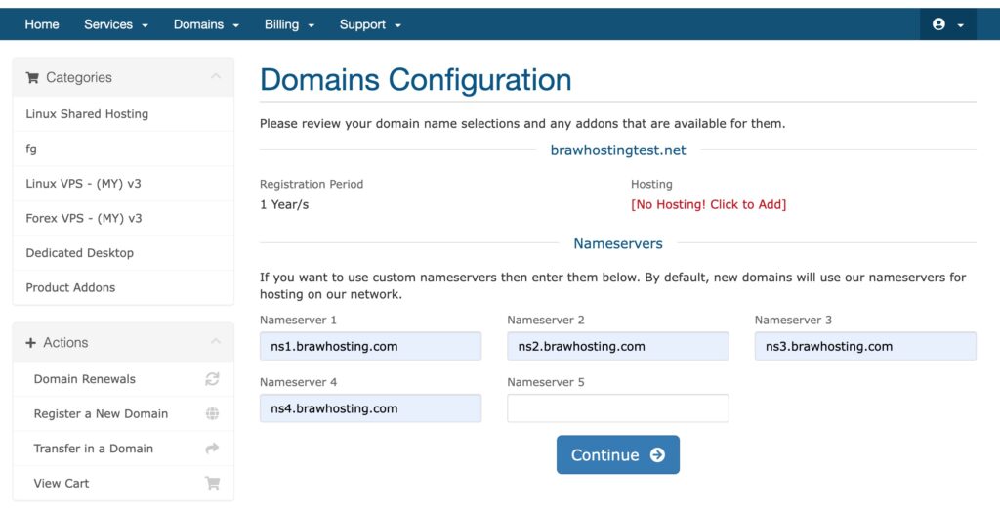Screen dimensions: 1000x514
Task: Click the globe icon beside Register a New Domain
Action: pos(212,413)
